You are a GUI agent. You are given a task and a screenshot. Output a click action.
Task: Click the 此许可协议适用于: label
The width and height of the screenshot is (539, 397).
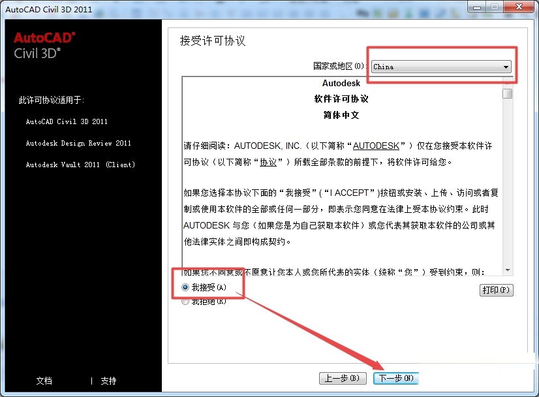coord(52,100)
